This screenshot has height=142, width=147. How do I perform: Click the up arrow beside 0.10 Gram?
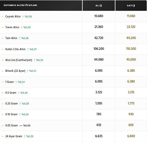point(20,114)
